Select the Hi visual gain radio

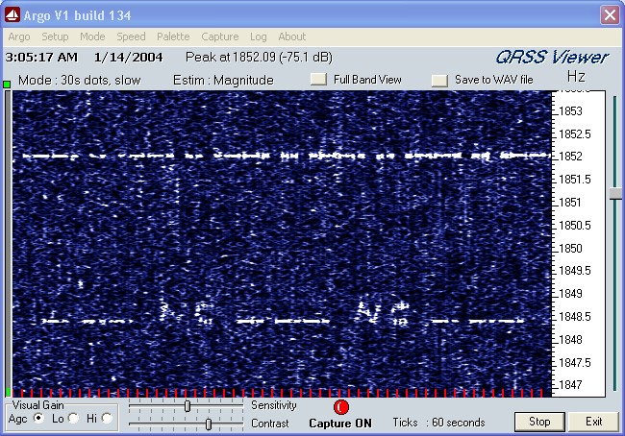107,418
